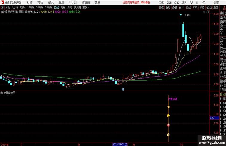Click the 通达信 red logo icon
Image resolution: width=226 pixels, height=146 pixels.
[2, 2]
